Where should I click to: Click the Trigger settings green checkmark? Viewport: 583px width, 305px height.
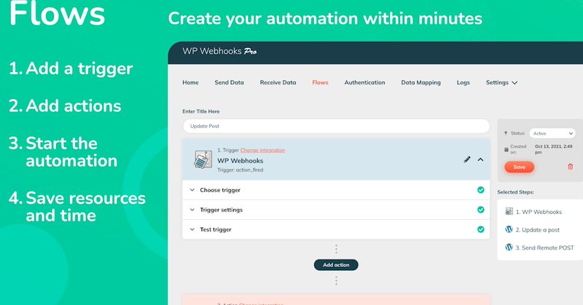[x=481, y=210]
